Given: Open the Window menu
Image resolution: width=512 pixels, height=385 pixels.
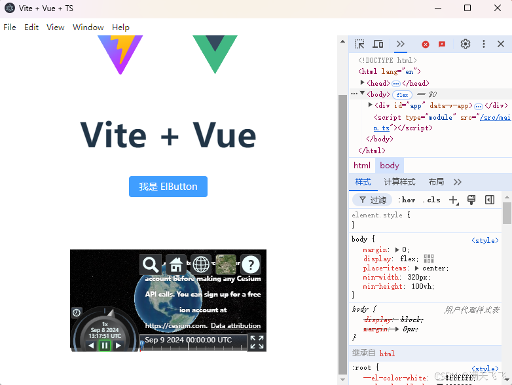Looking at the screenshot, I should [x=88, y=27].
